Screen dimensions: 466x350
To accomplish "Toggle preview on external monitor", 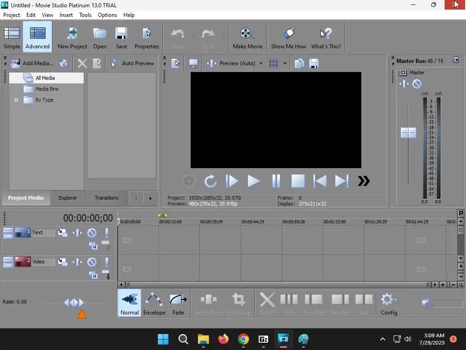I will coord(193,63).
